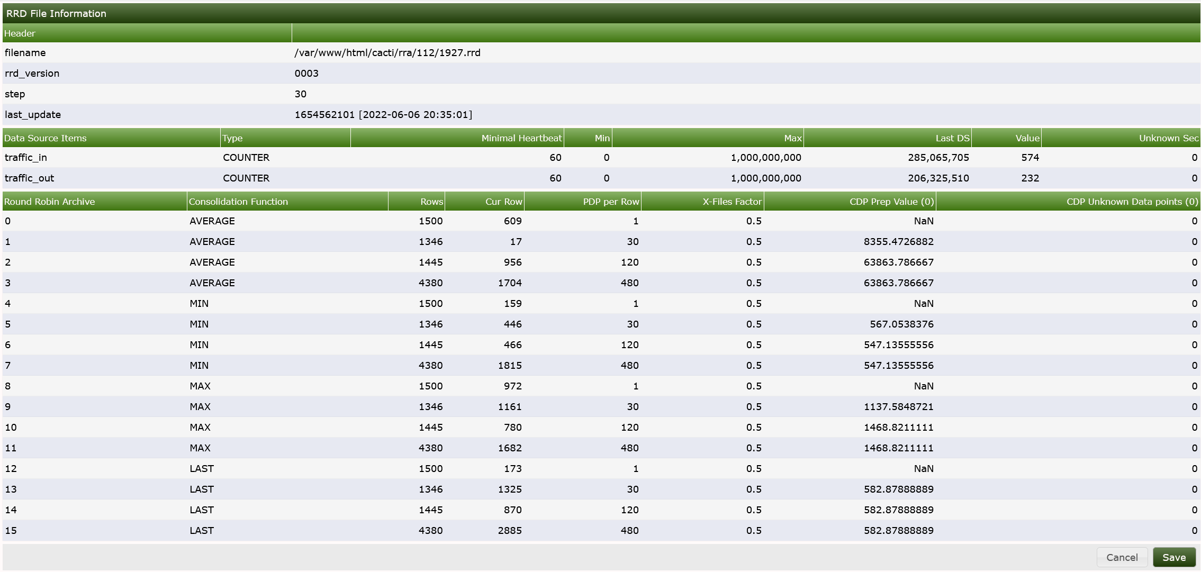Click the Cur Row value 1815 in archive 7
This screenshot has width=1201, height=572.
tap(510, 366)
